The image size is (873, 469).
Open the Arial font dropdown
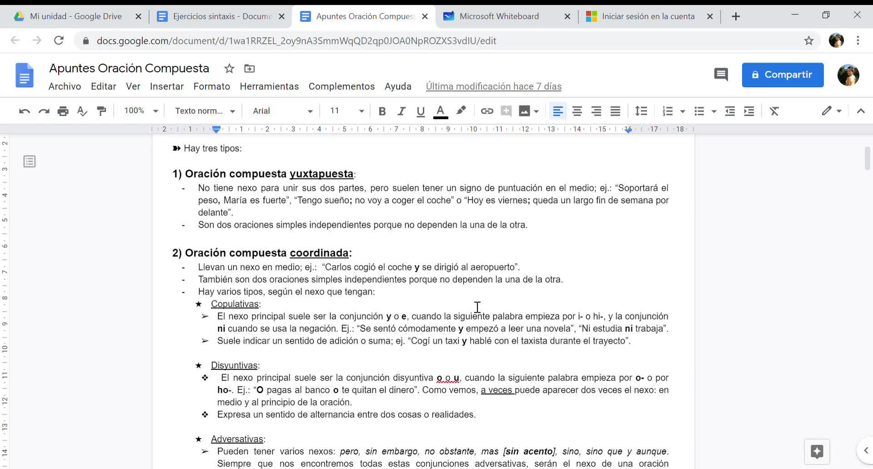point(282,111)
